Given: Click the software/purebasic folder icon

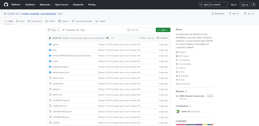Looking at the screenshot, I should pos(50,67).
